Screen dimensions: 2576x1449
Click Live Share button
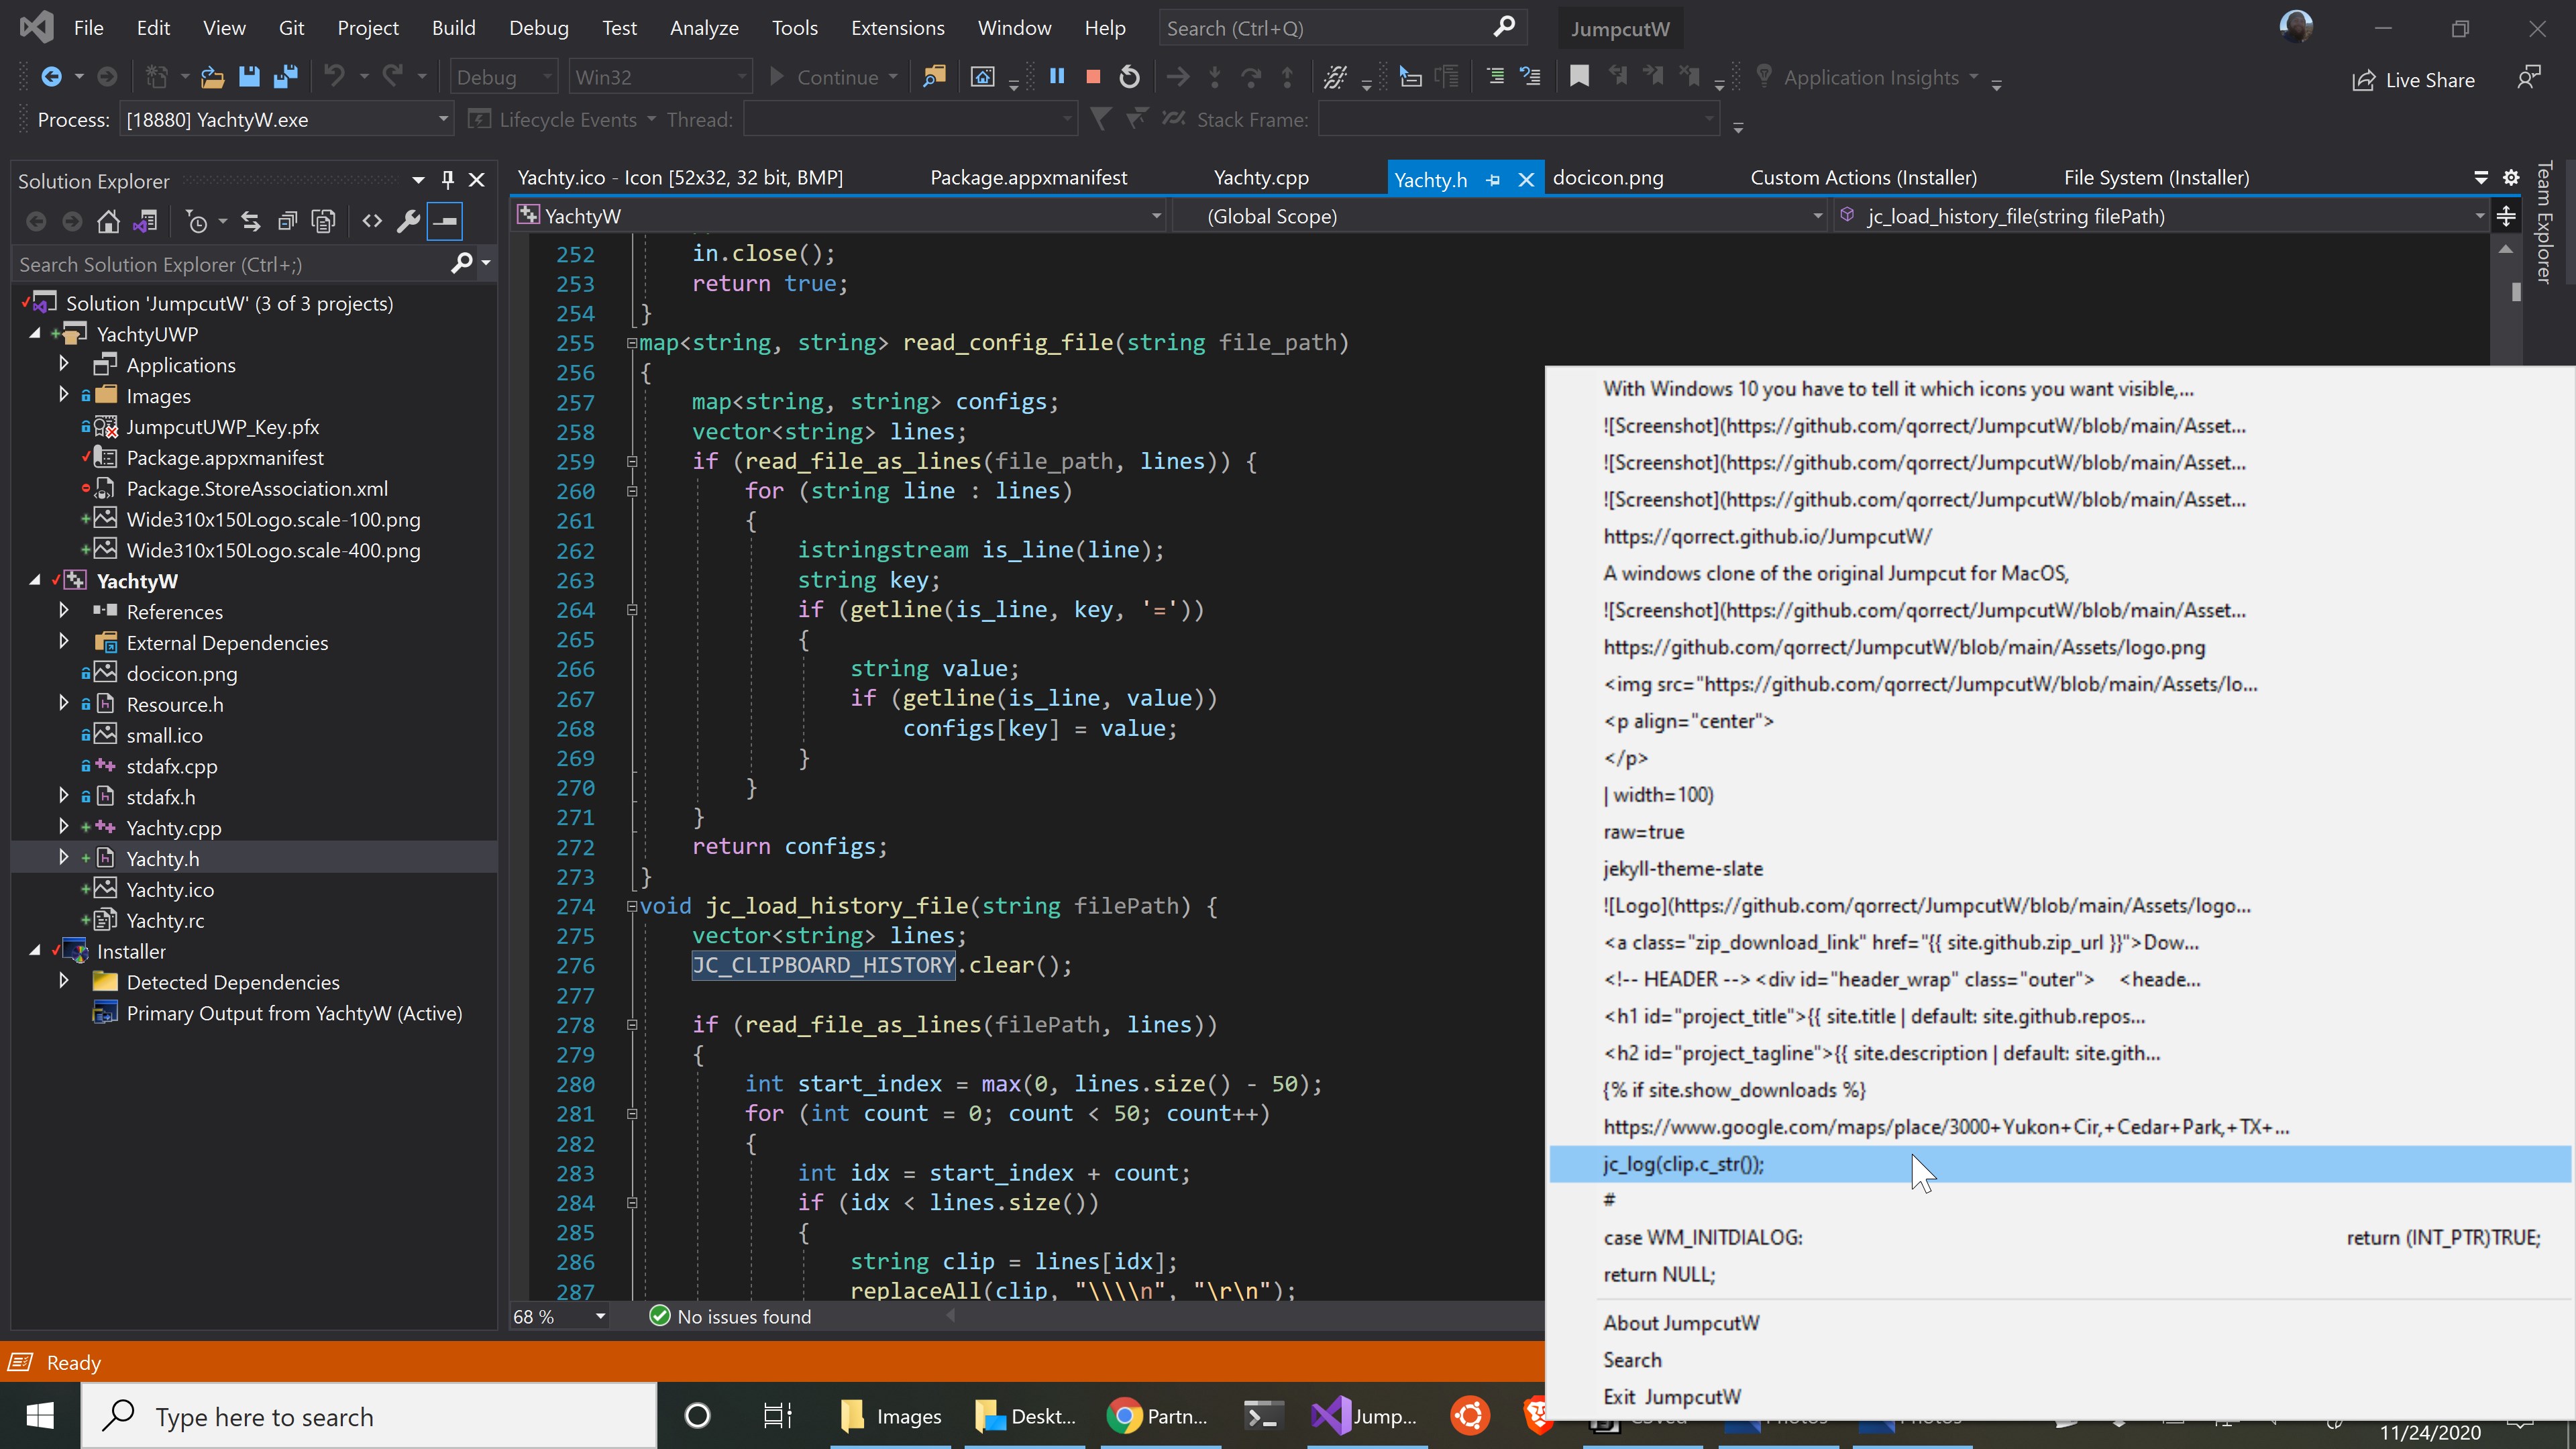pyautogui.click(x=2414, y=80)
